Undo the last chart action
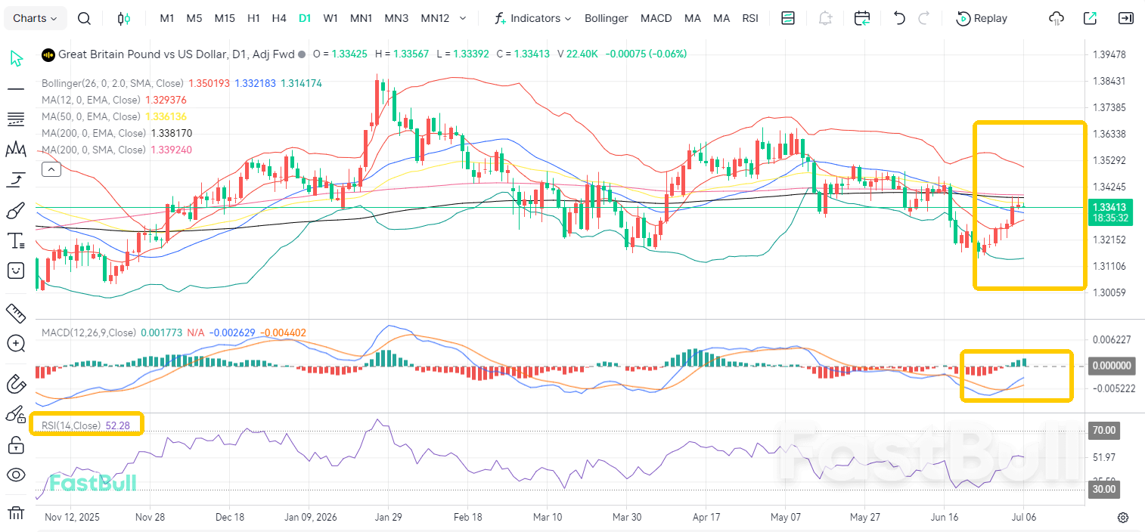The height and width of the screenshot is (532, 1145). (x=899, y=18)
